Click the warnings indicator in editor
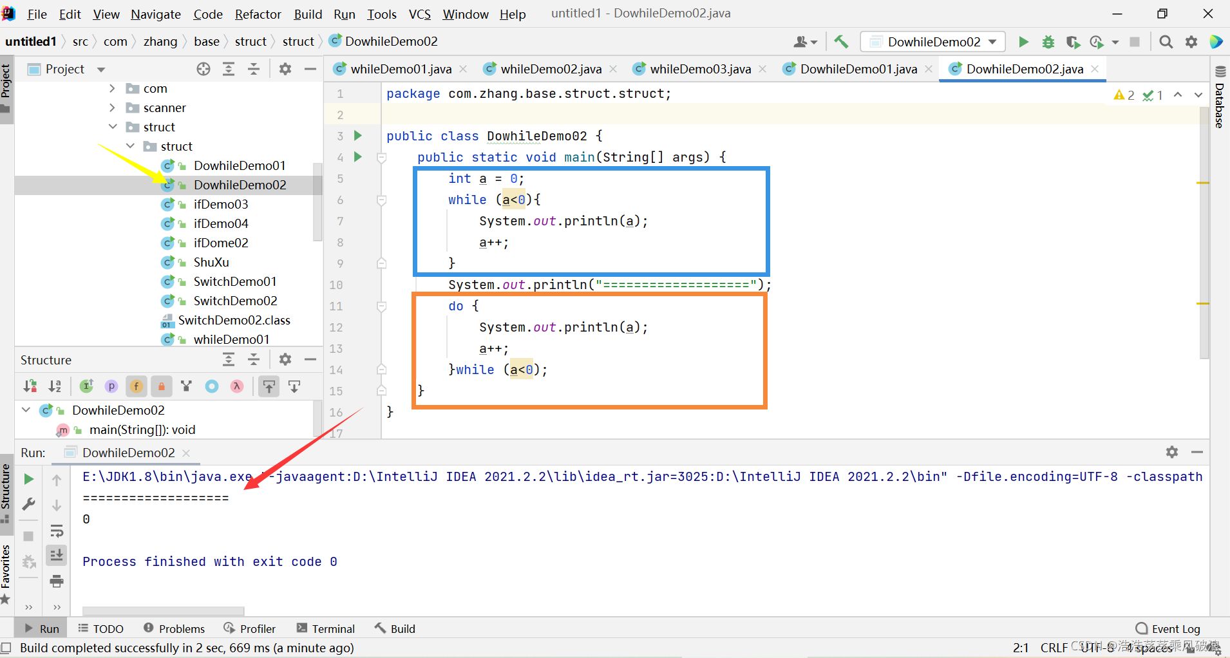The height and width of the screenshot is (658, 1230). pyautogui.click(x=1124, y=95)
